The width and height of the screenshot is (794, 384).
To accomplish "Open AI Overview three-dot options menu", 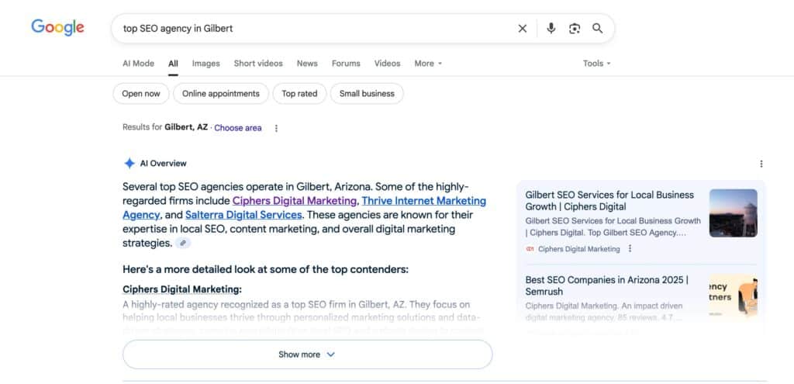I will click(761, 164).
